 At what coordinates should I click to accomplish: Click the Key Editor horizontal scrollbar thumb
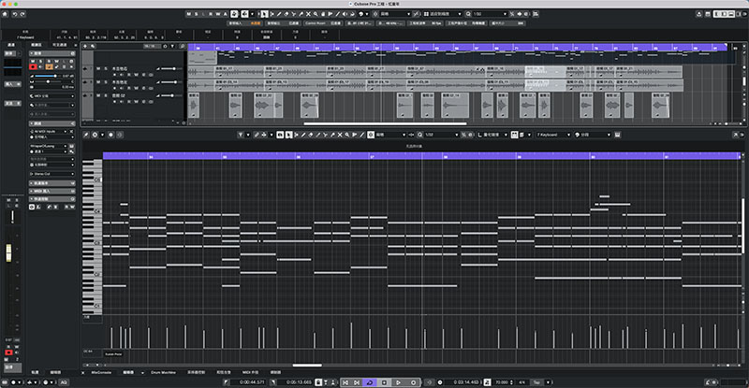[307, 366]
